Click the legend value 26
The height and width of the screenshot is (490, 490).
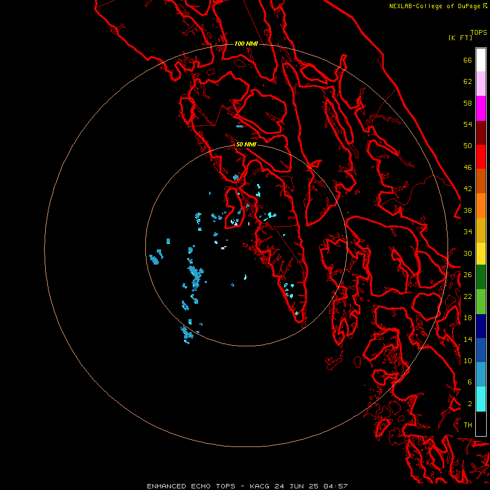468,275
